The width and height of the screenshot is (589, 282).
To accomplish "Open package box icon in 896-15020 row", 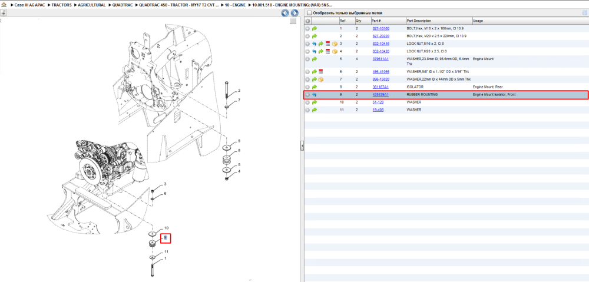I will (321, 79).
